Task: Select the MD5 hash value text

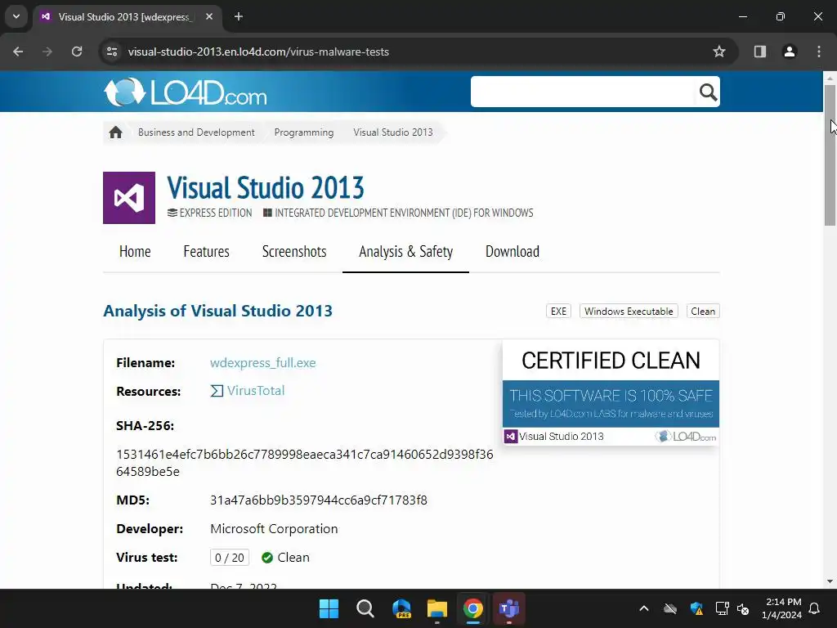Action: click(x=319, y=500)
